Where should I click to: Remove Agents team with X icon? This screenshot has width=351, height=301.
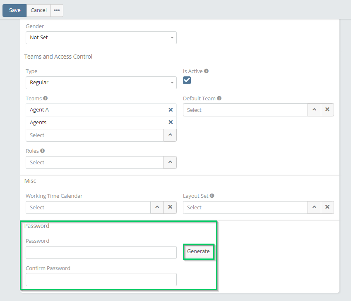(171, 122)
